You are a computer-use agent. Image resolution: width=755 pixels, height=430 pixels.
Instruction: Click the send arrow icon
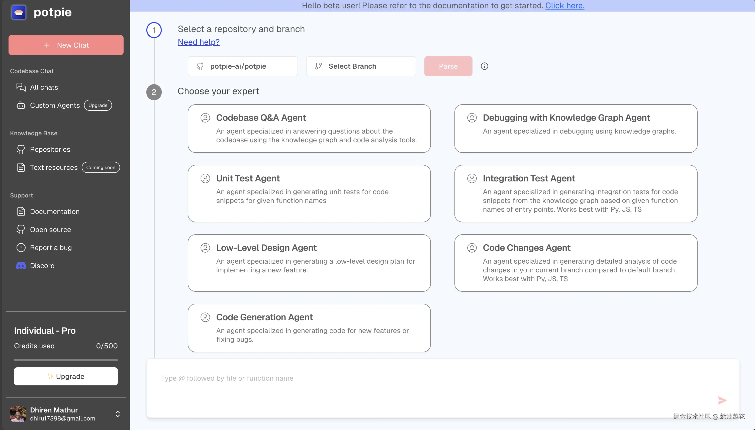coord(722,400)
